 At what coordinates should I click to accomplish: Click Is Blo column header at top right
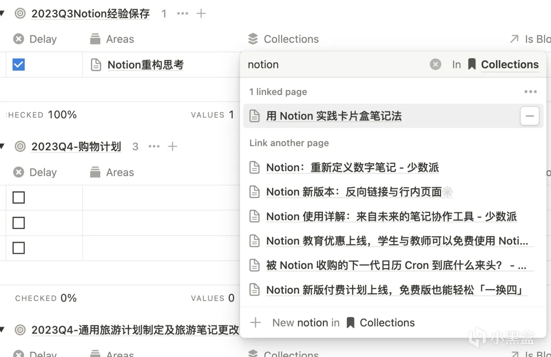pos(530,39)
